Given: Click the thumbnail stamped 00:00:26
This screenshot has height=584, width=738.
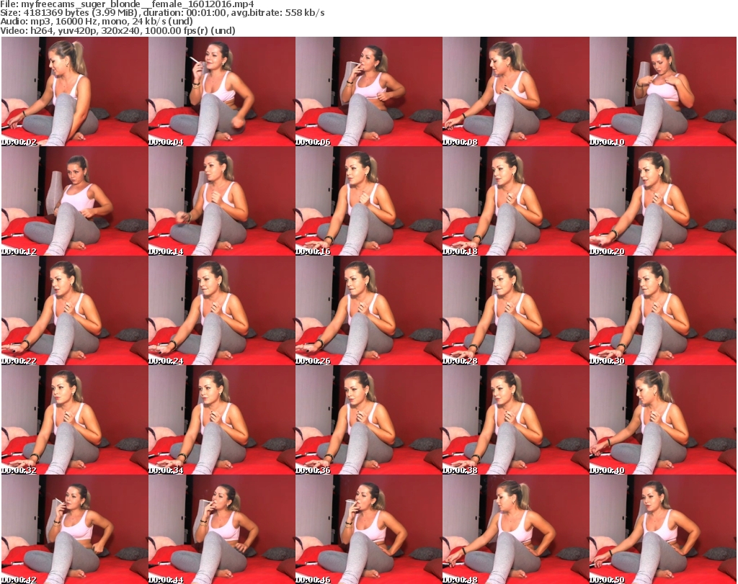Looking at the screenshot, I should [x=368, y=310].
